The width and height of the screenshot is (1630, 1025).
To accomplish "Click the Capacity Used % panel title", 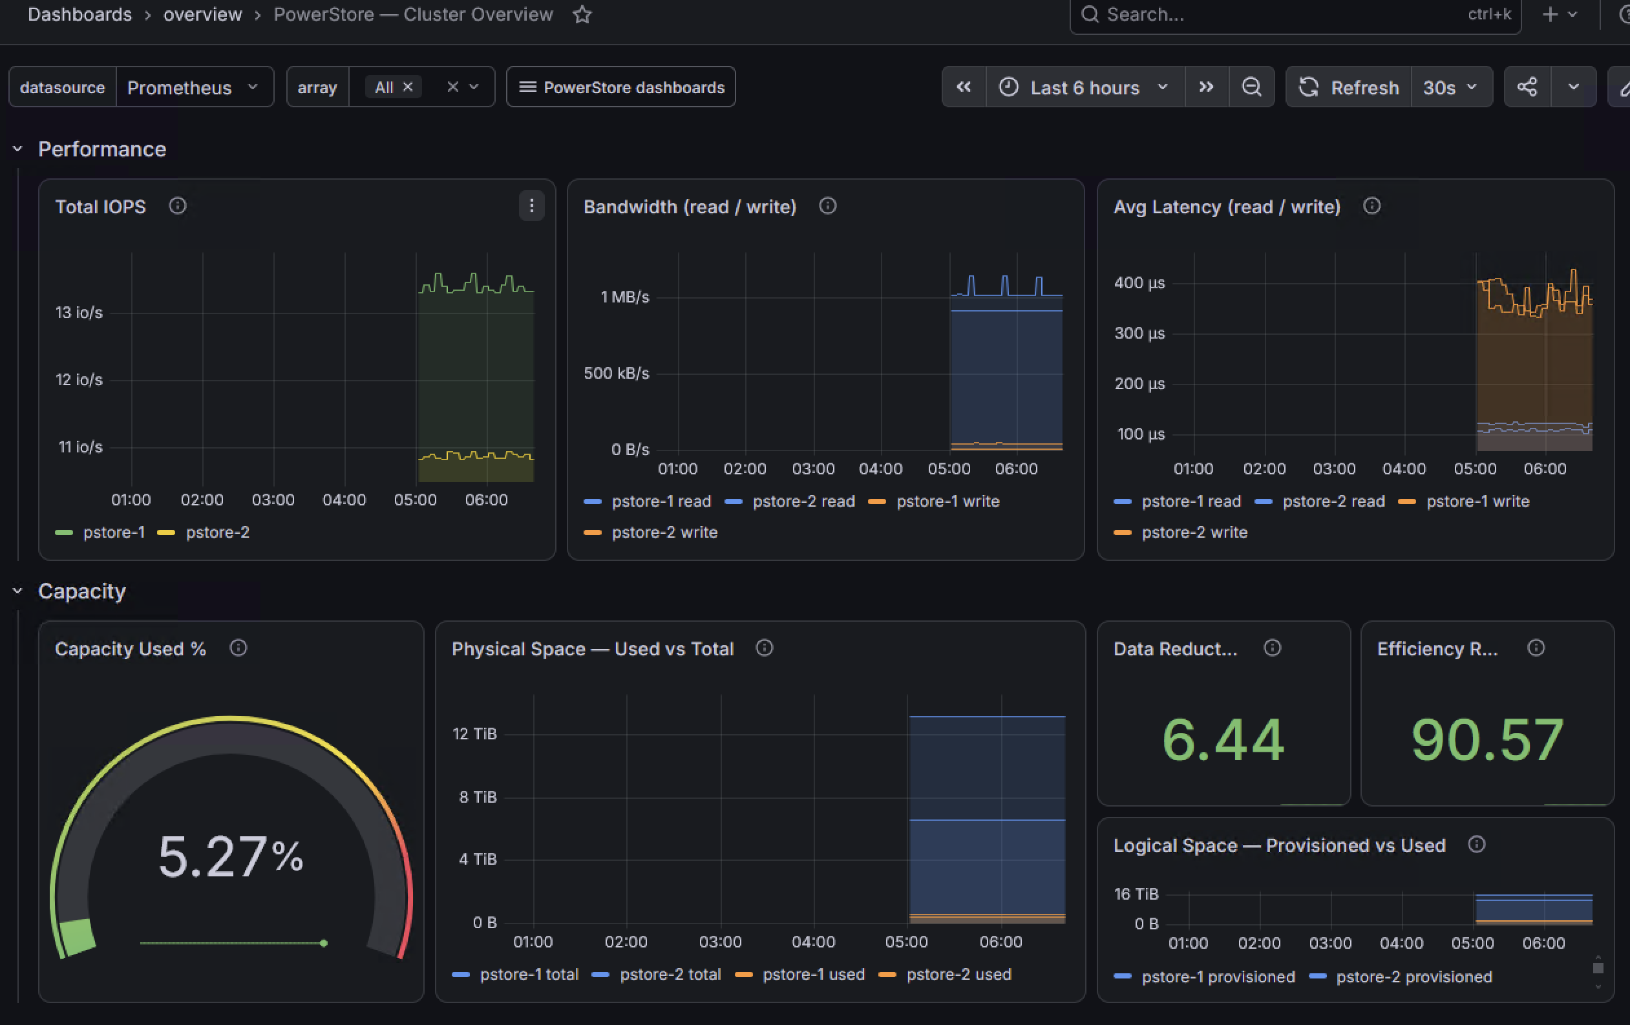I will tap(130, 649).
